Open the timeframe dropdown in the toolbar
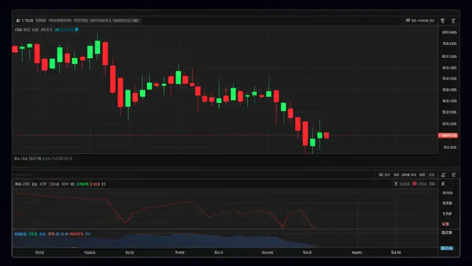 (x=41, y=20)
